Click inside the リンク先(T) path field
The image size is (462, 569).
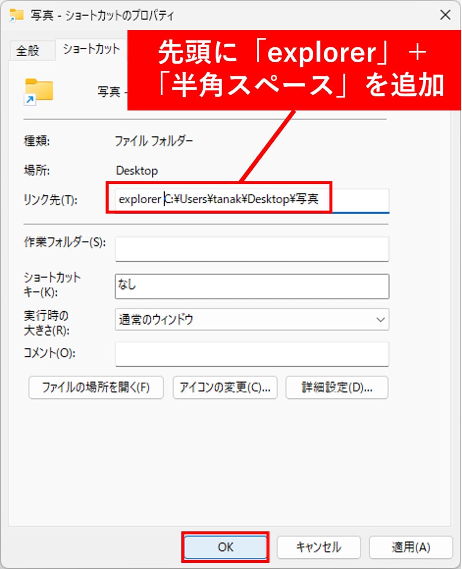click(252, 200)
